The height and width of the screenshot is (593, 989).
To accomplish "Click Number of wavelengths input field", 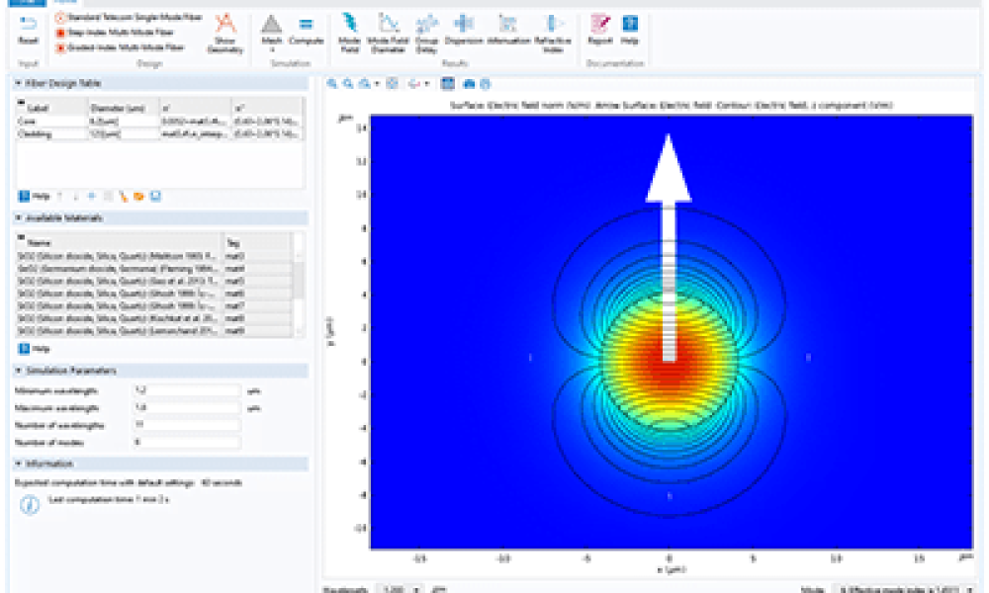I will point(187,425).
